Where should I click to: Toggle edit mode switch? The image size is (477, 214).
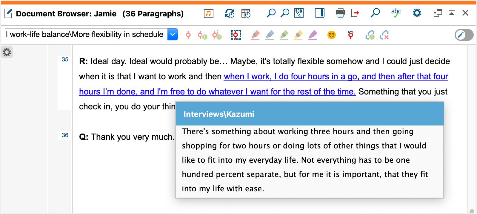(x=464, y=35)
